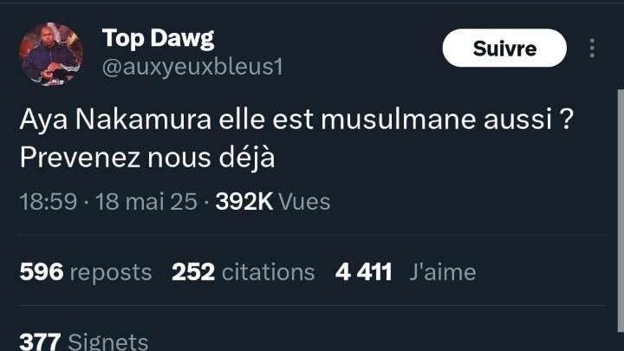This screenshot has width=624, height=351.
Task: Click "Prevenez nous déjà" text line
Action: [147, 158]
